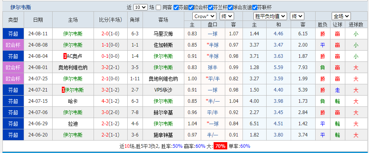
Task: Uncheck the 球会友谊 filter checkbox
Action: click(x=230, y=8)
